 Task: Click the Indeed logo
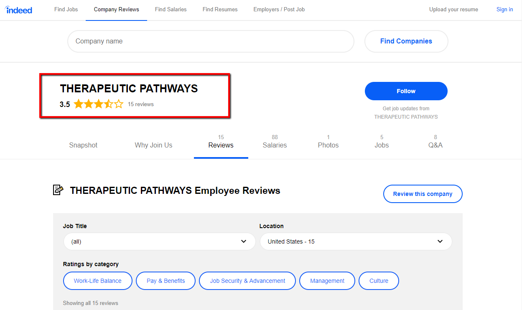tap(19, 10)
